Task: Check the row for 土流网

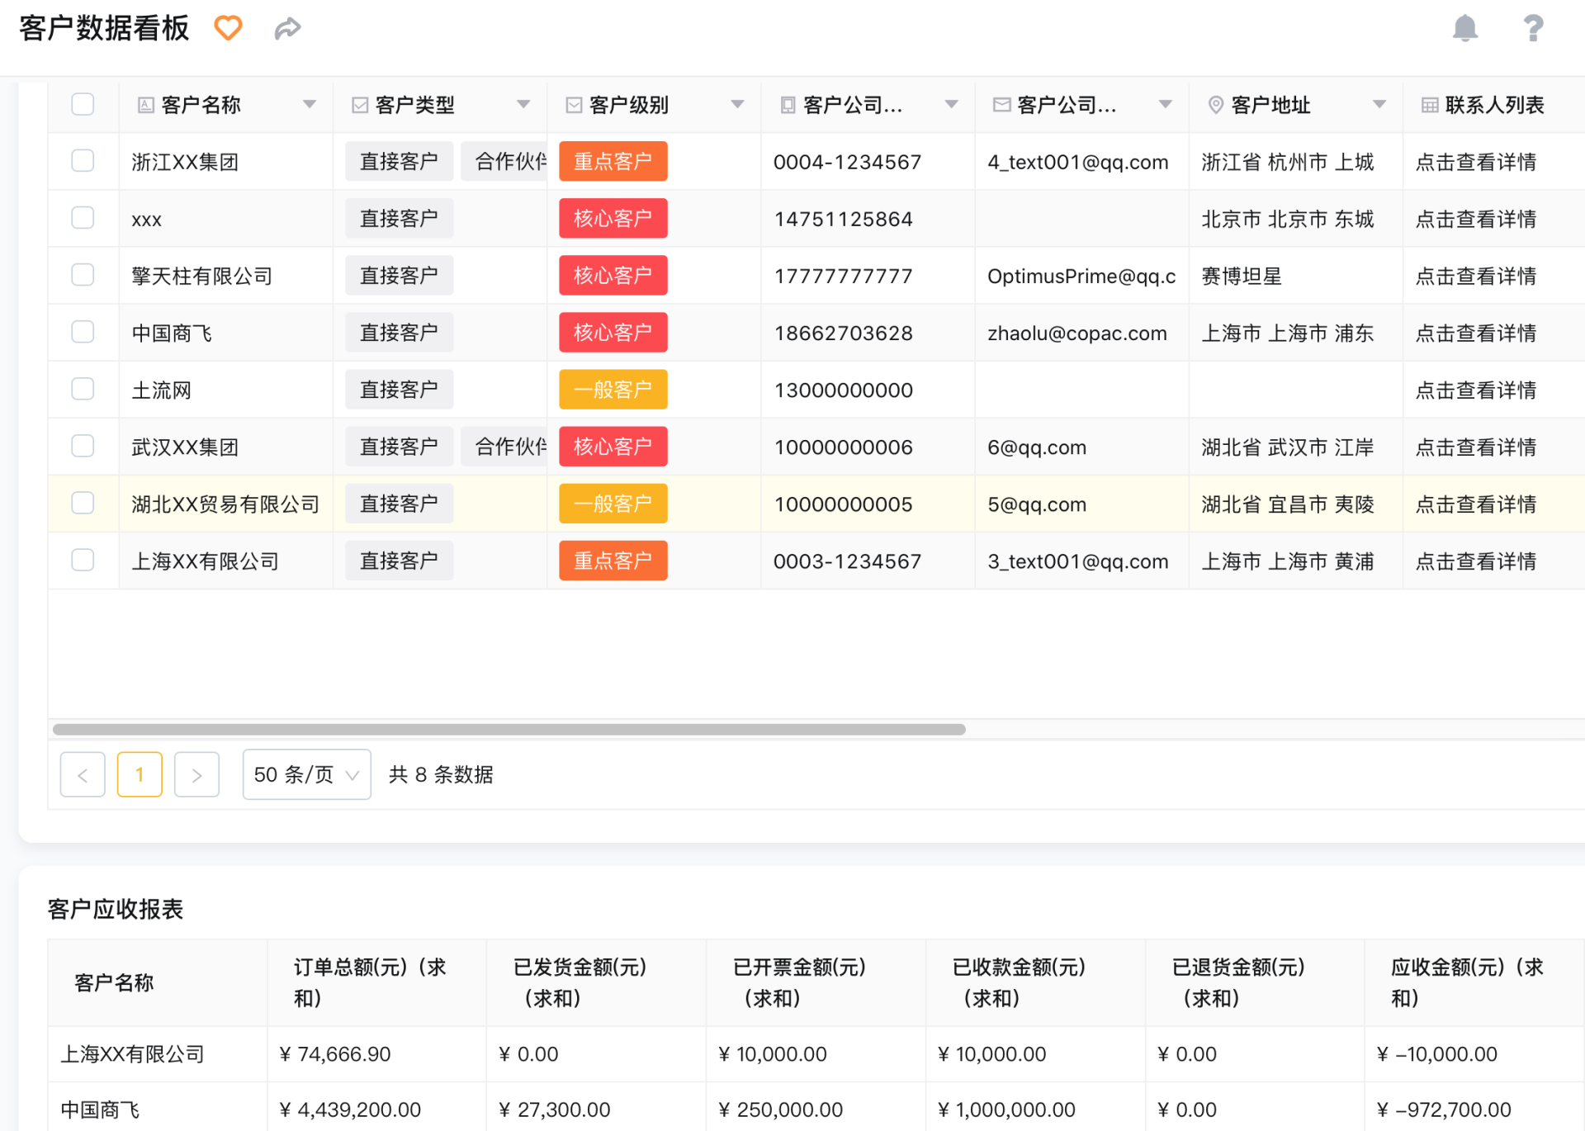Action: click(x=83, y=388)
